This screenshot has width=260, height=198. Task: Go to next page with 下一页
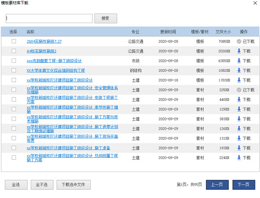coord(244,185)
